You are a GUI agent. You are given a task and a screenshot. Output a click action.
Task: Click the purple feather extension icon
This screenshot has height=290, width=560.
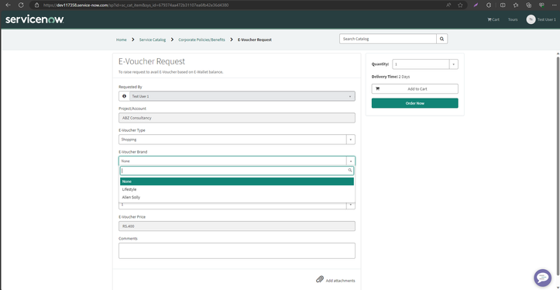coord(476,5)
